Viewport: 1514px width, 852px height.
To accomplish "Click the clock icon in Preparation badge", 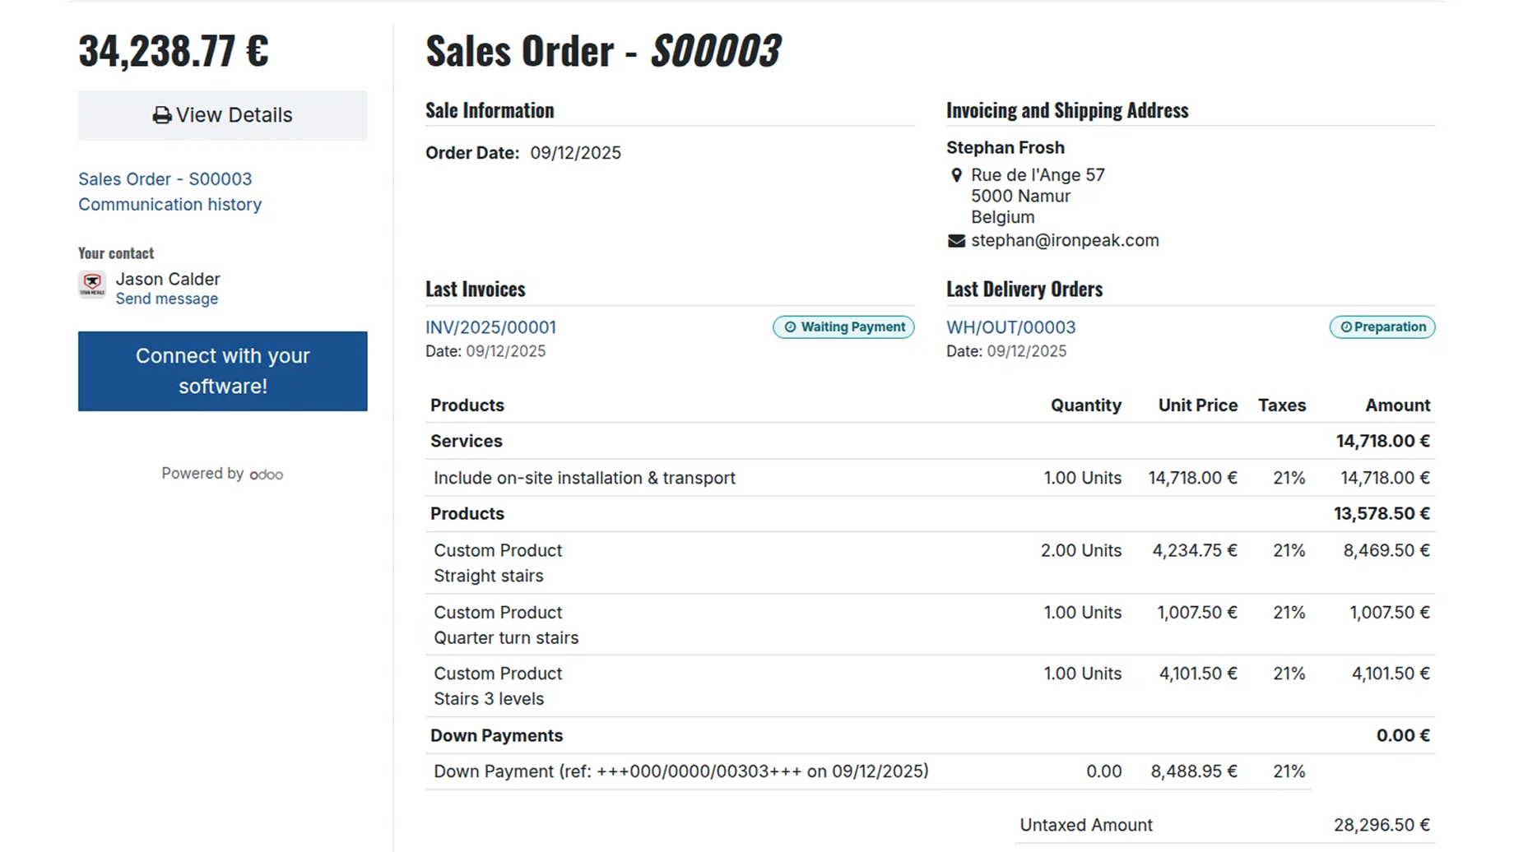I will tap(1346, 327).
